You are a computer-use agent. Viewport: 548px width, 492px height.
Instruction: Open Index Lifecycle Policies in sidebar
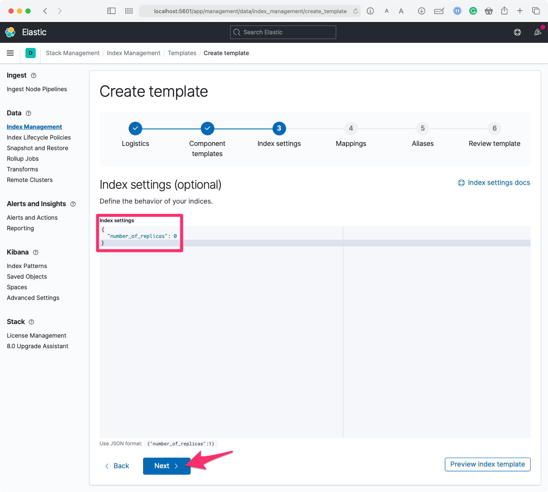(x=39, y=137)
